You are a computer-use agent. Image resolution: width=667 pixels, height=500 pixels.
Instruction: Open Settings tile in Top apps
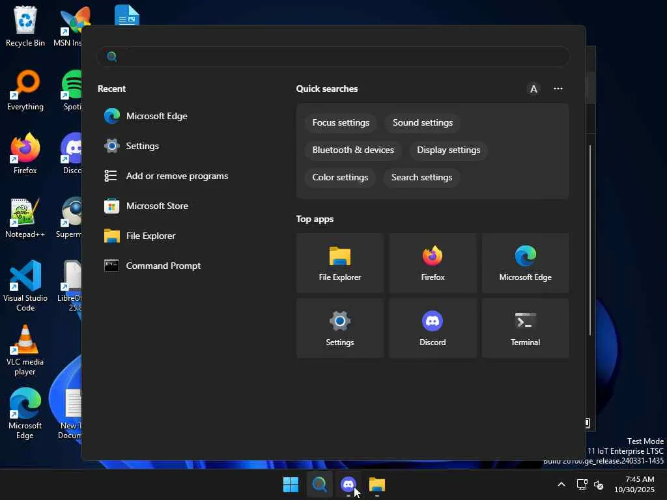340,328
